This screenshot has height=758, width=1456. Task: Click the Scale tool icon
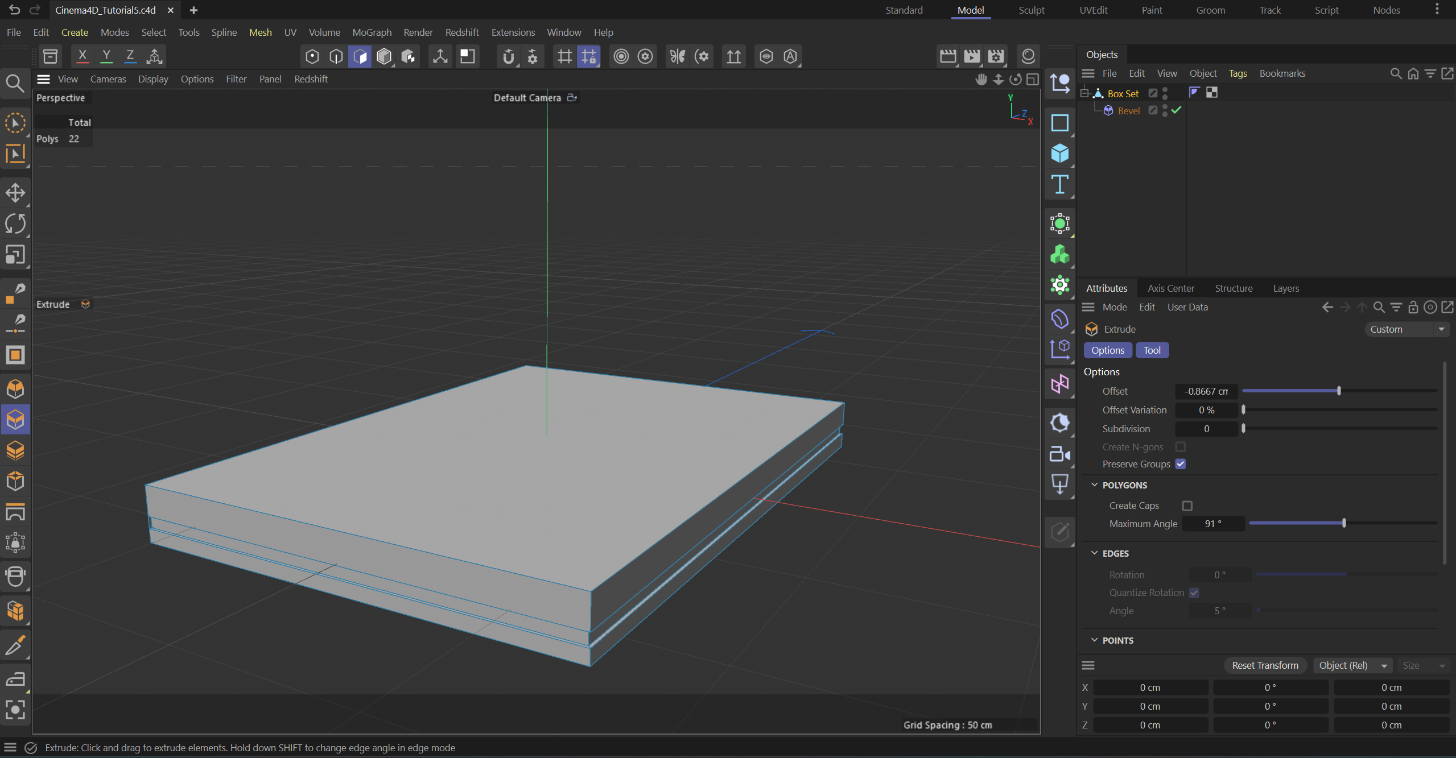(15, 255)
